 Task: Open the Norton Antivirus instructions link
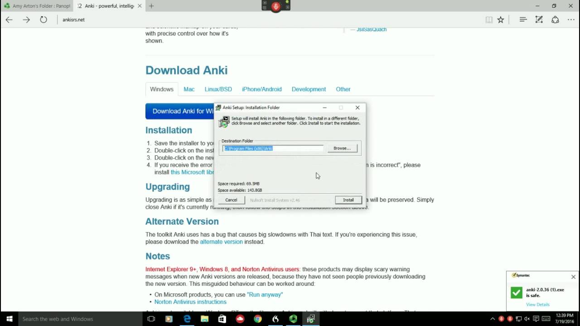pyautogui.click(x=190, y=302)
